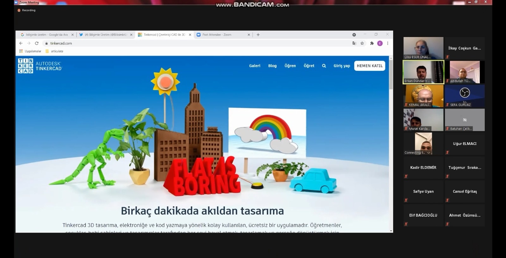Select Batuhan Çelik participant tile

pos(465,120)
